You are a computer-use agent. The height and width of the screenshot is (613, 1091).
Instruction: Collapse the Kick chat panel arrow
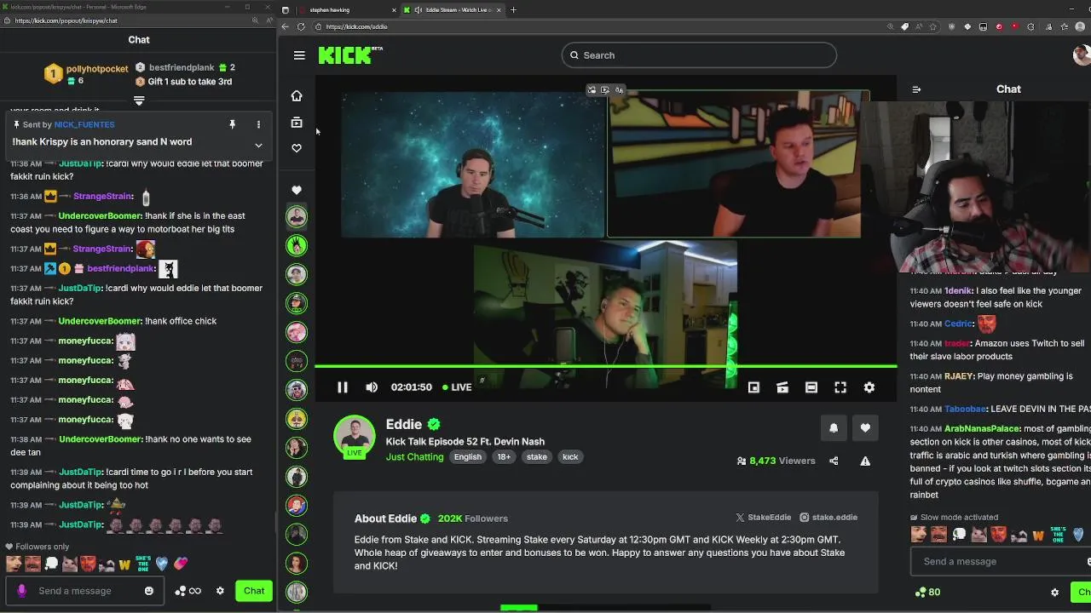click(x=916, y=89)
